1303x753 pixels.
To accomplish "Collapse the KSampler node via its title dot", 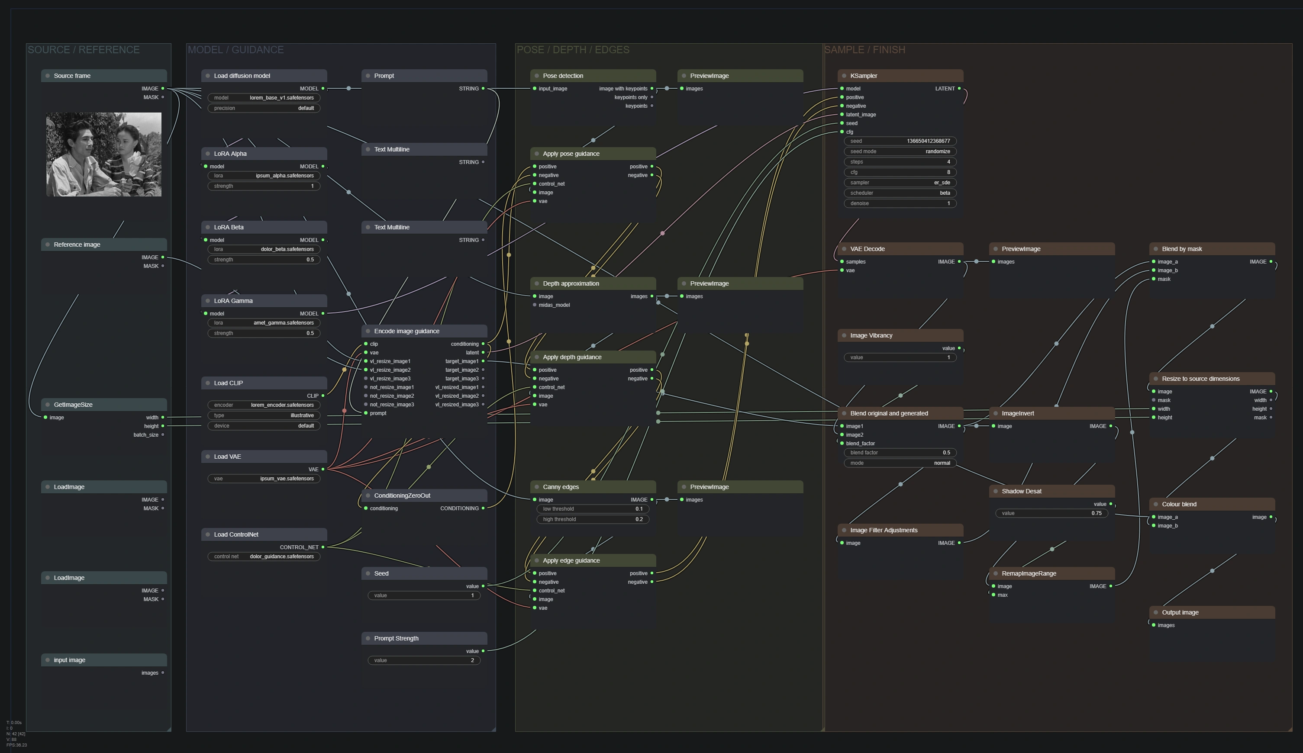I will click(844, 76).
